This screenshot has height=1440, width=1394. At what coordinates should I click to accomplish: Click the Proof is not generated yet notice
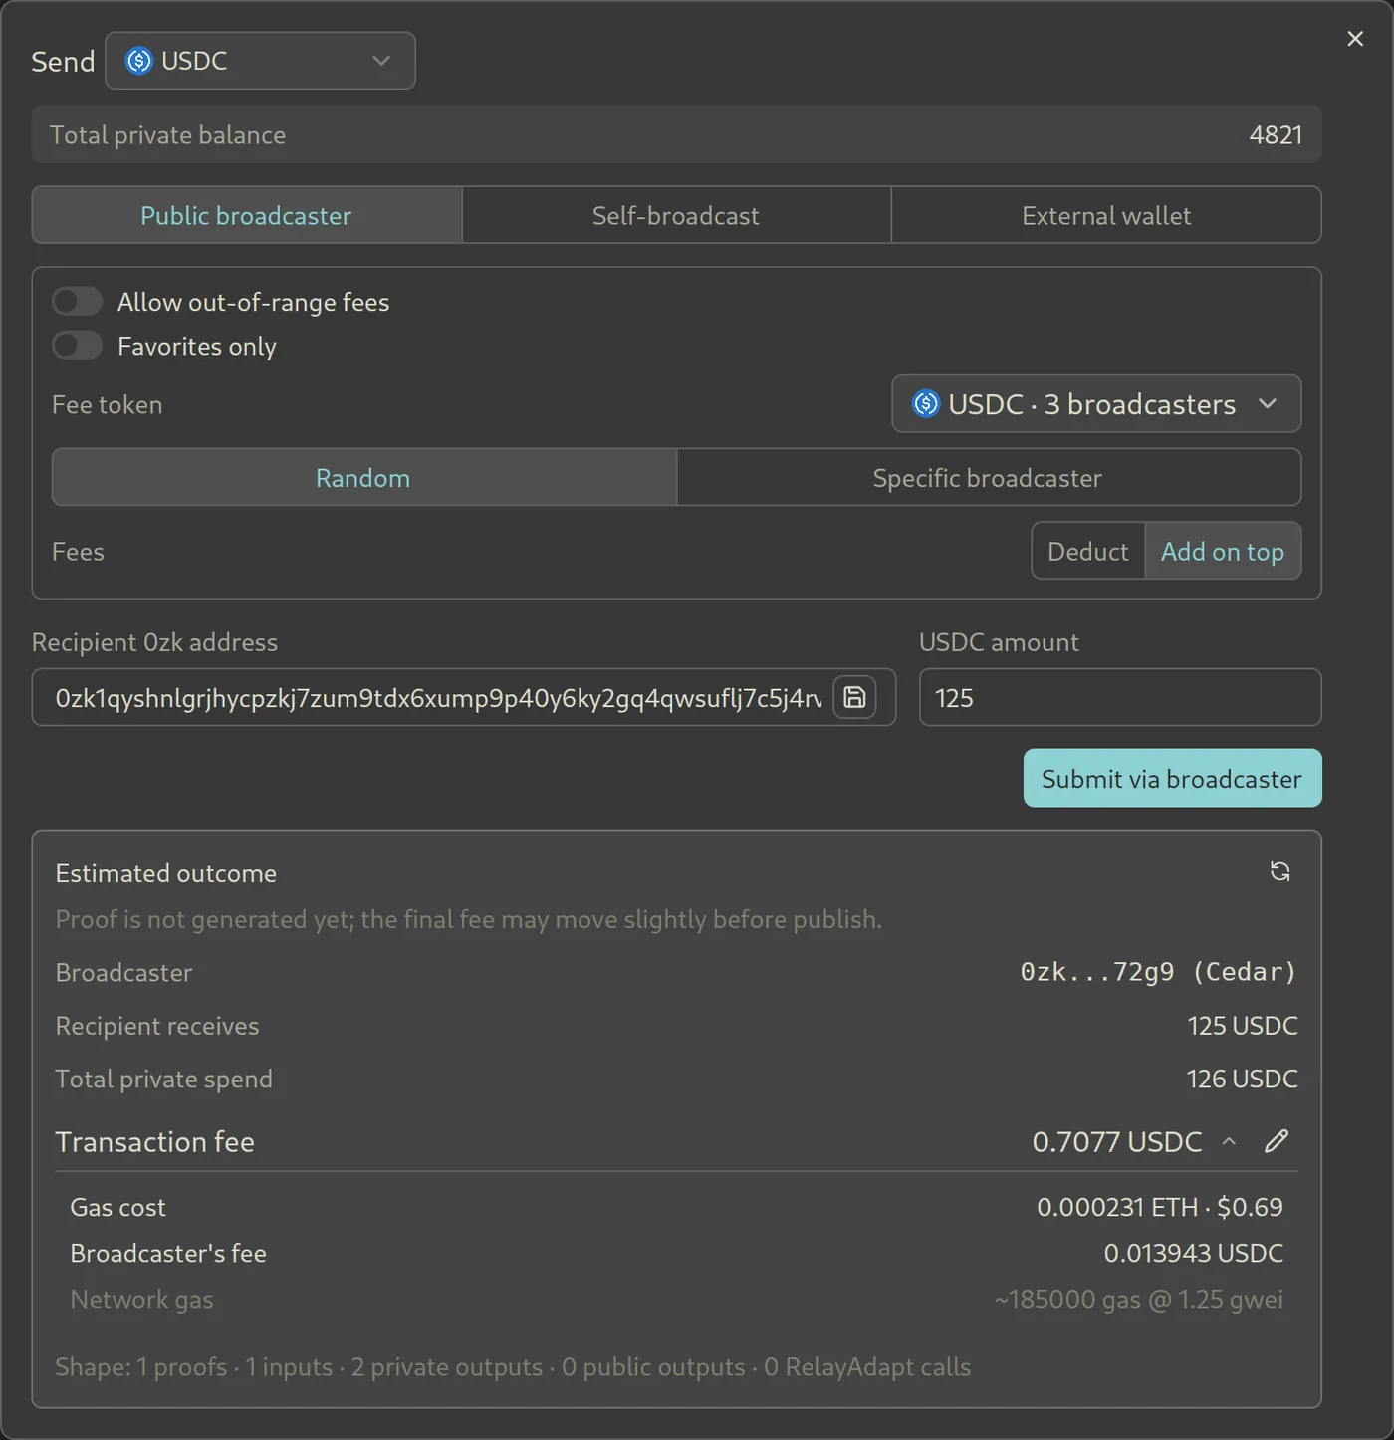click(469, 919)
